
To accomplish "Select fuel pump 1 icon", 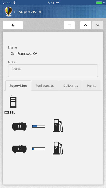I will pos(58,126).
